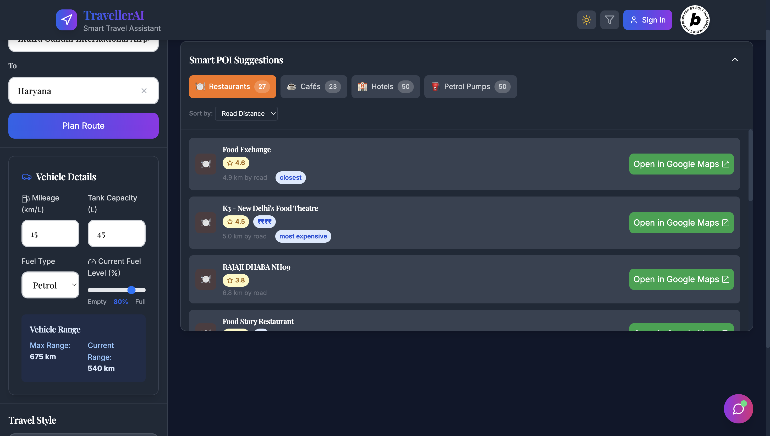Image resolution: width=770 pixels, height=436 pixels.
Task: Clear the Haryana destination field
Action: (x=144, y=91)
